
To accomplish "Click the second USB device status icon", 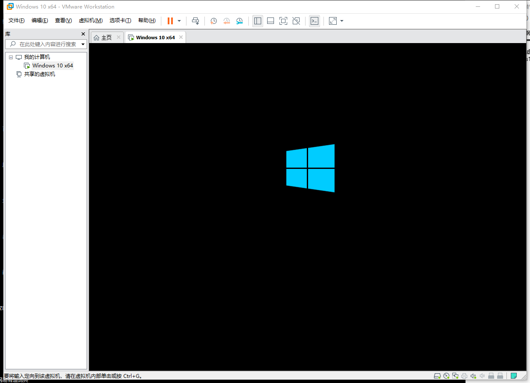I will pyautogui.click(x=500, y=376).
